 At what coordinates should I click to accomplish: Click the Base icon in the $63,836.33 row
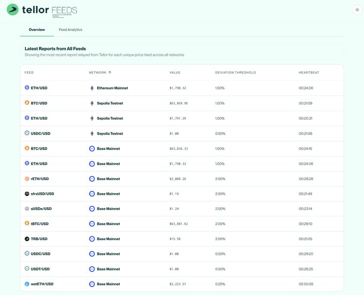click(92, 149)
